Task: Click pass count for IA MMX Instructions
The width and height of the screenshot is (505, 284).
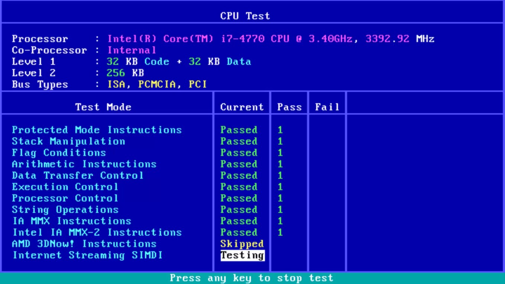Action: point(280,221)
